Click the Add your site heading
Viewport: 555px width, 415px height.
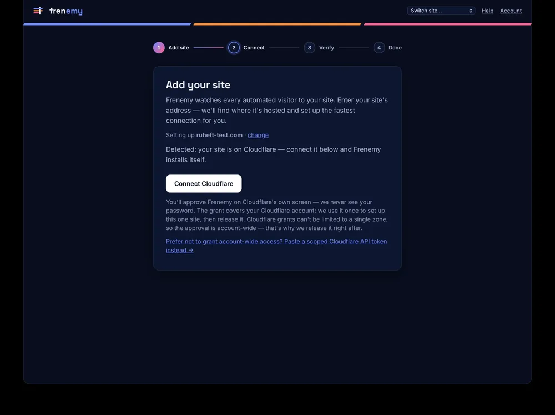click(198, 84)
